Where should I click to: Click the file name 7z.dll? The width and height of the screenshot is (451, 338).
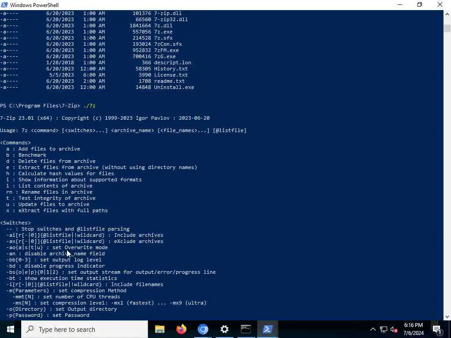coord(163,26)
